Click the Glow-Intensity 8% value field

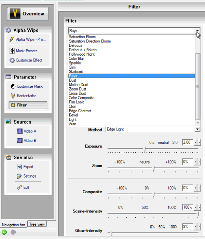point(188,227)
